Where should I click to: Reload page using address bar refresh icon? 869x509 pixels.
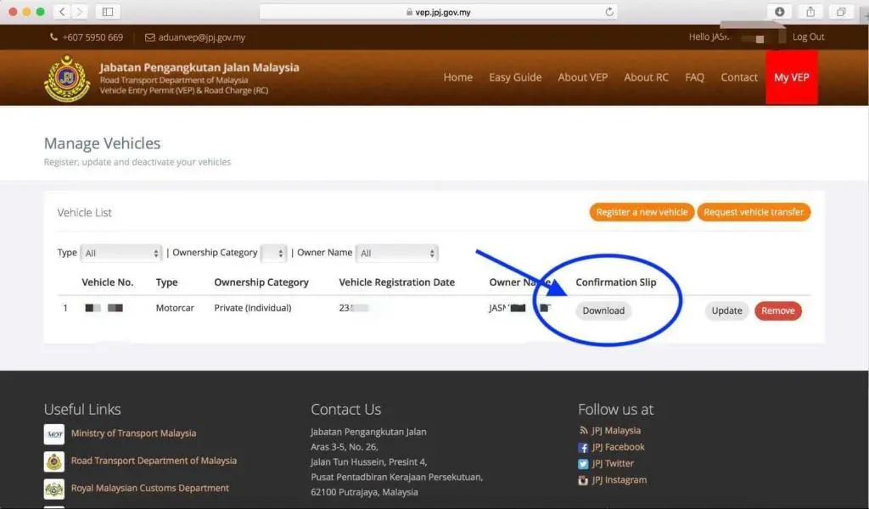pos(608,12)
